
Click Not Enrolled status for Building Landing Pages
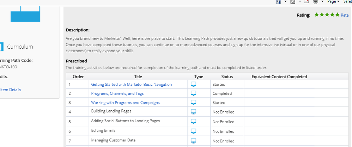coord(224,112)
